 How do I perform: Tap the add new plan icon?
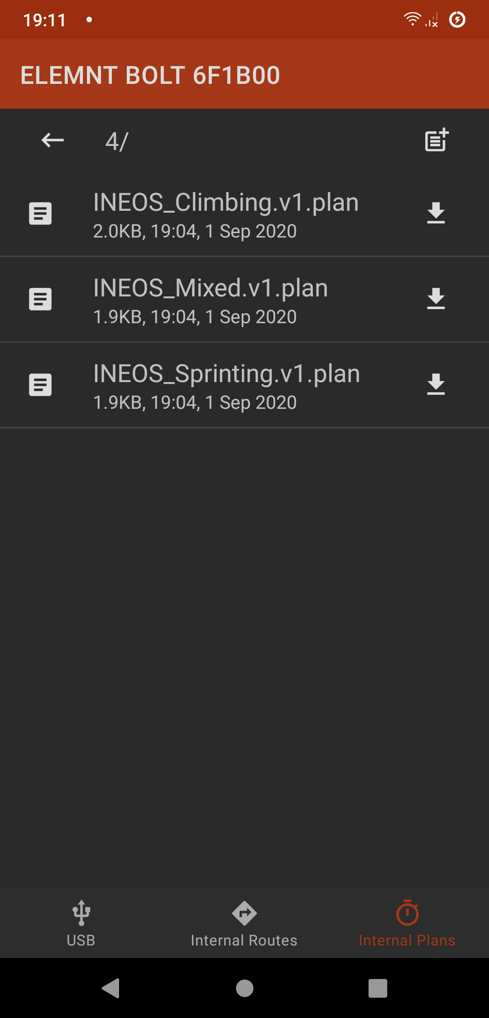(436, 140)
